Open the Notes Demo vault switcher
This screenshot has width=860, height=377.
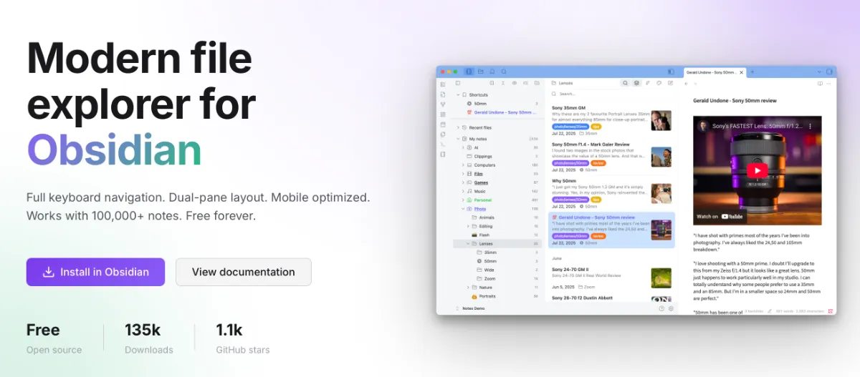473,308
